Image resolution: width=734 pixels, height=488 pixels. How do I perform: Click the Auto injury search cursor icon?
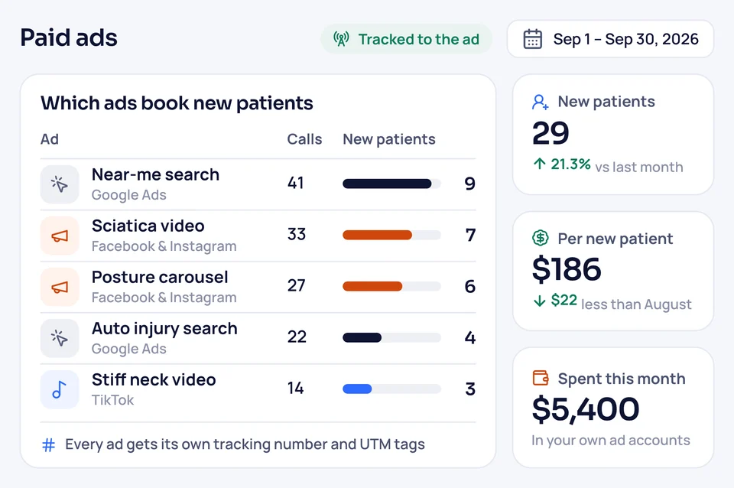(x=60, y=338)
